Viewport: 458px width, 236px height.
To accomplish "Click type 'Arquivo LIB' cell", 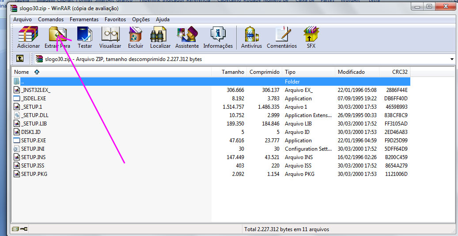I will coord(297,124).
